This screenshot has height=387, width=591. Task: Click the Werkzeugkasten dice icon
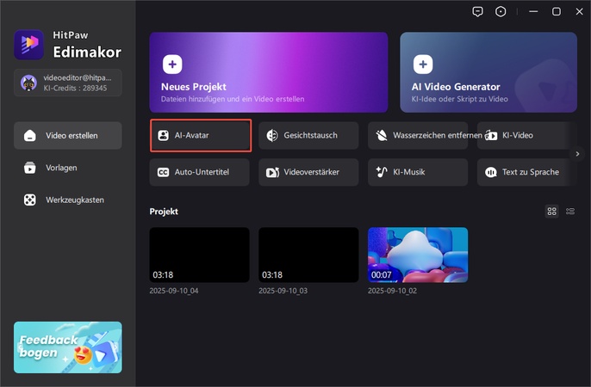[x=30, y=200]
